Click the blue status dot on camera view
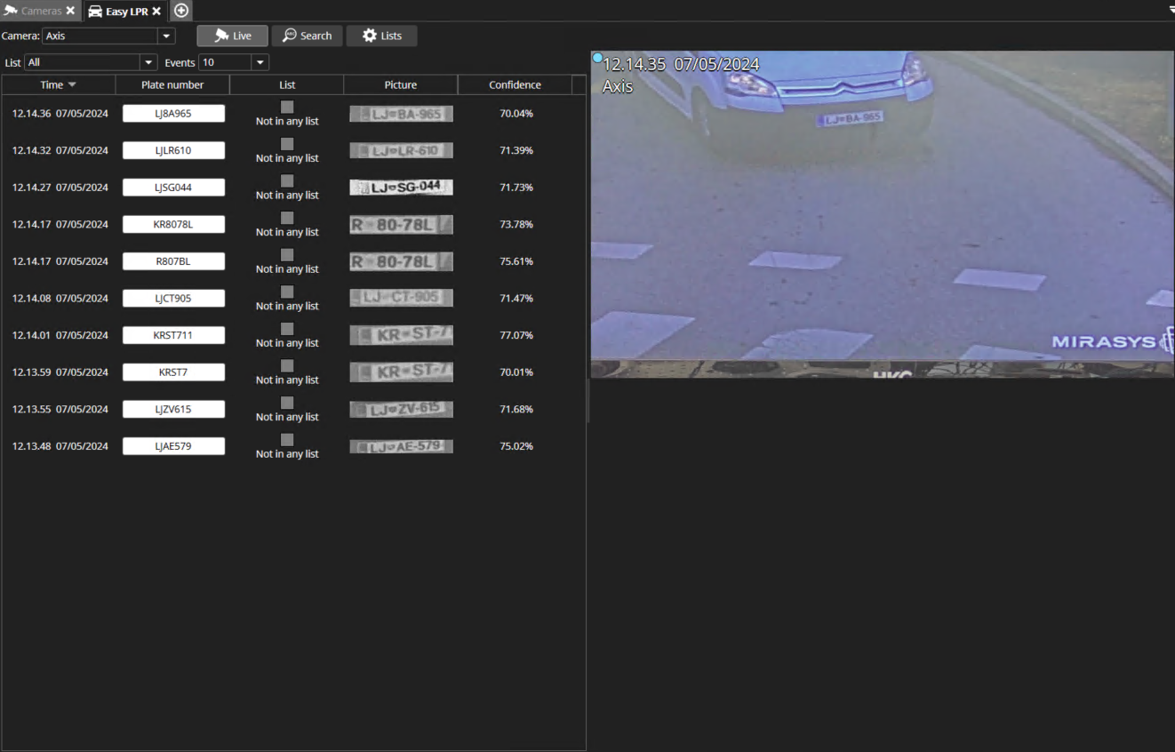The width and height of the screenshot is (1175, 752). 597,58
